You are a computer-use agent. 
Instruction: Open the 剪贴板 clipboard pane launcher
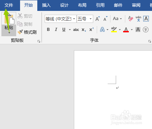(39, 41)
